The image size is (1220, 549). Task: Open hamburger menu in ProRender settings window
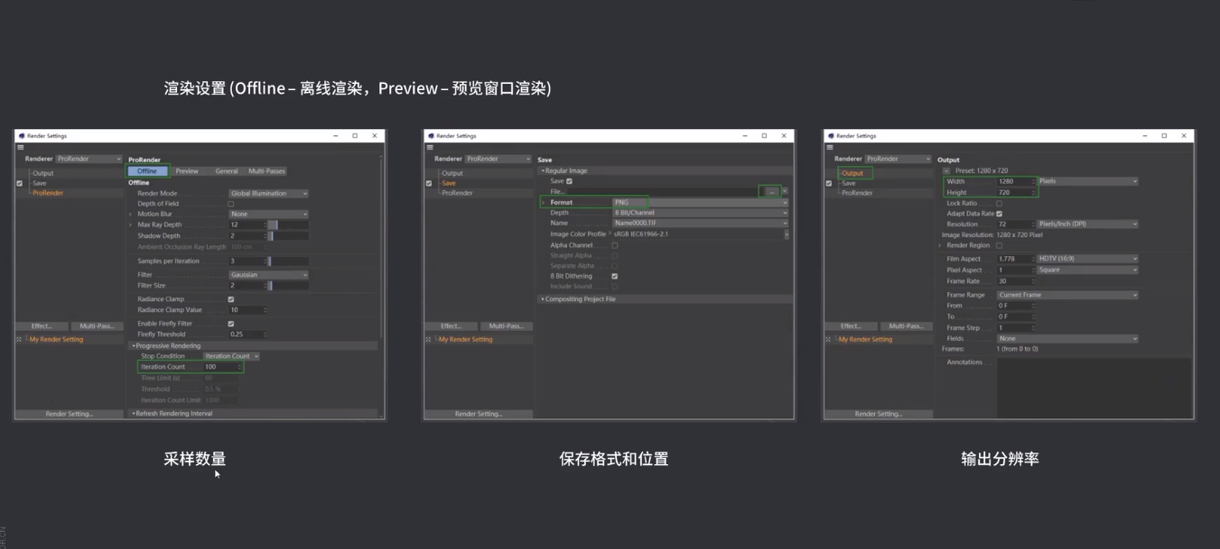[x=20, y=148]
